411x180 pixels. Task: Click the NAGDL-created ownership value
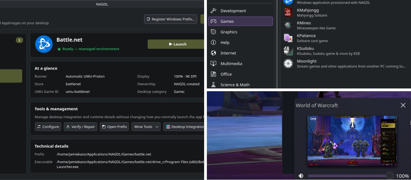click(x=187, y=84)
